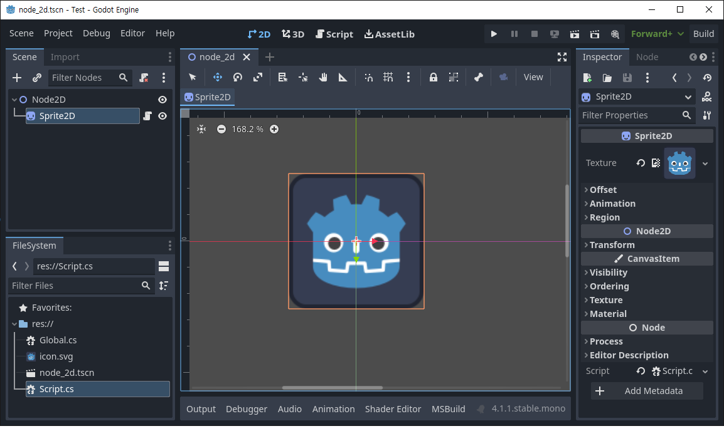Click Add Metadata button
The width and height of the screenshot is (724, 431).
pyautogui.click(x=647, y=392)
